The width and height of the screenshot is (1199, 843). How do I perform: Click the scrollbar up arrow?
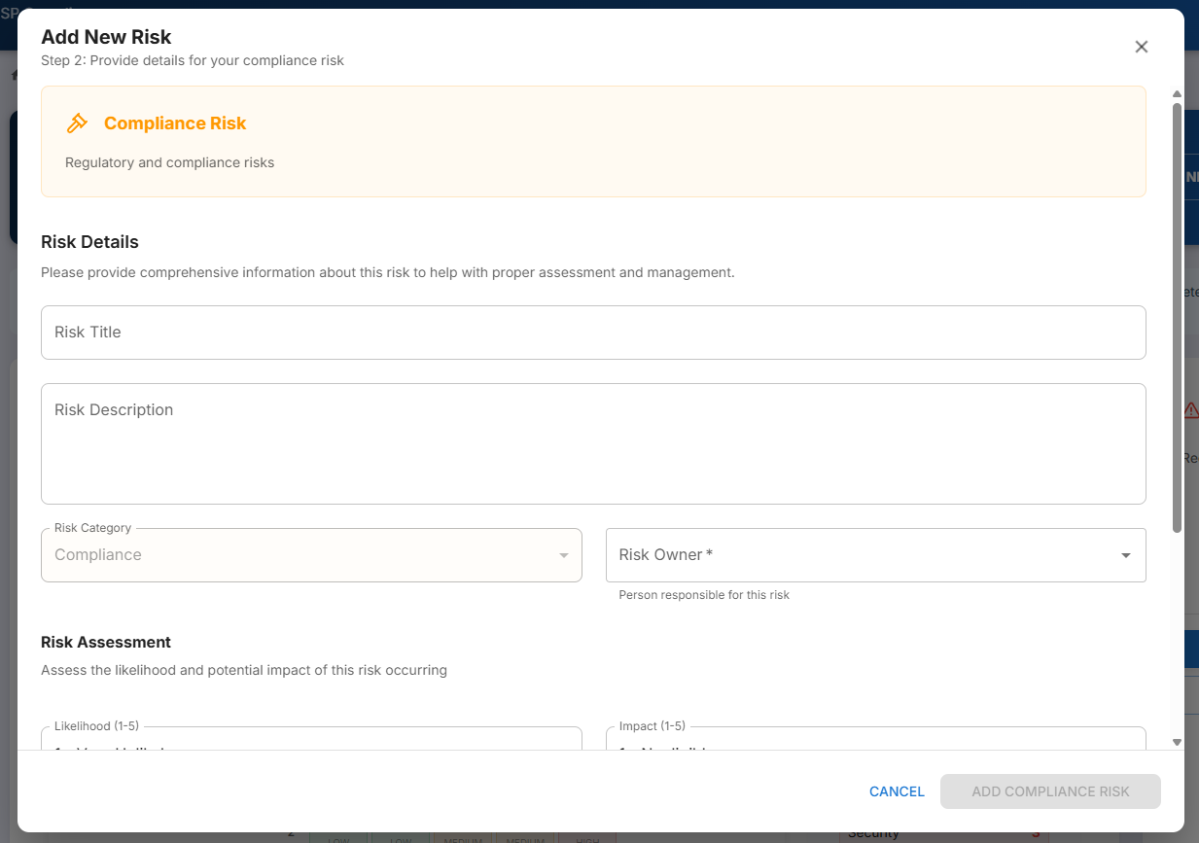[x=1177, y=94]
